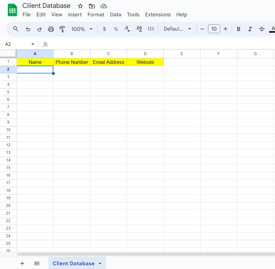Viewport: 275px width, 269px height.
Task: Open the Format menu
Action: tap(96, 15)
